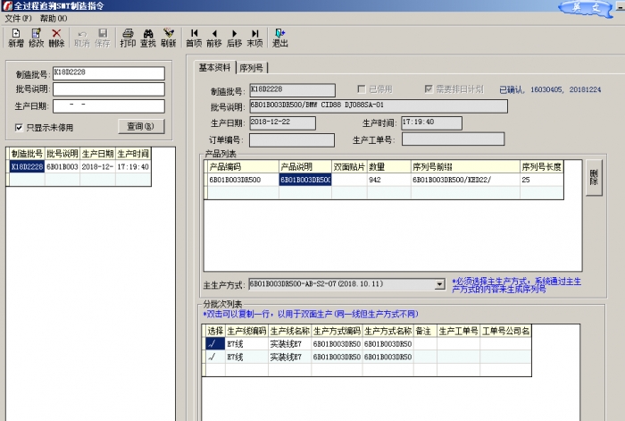Viewport: 625px width, 421px height.
Task: Click the 取消 (Cancel) undo toolbar icon
Action: click(x=82, y=38)
